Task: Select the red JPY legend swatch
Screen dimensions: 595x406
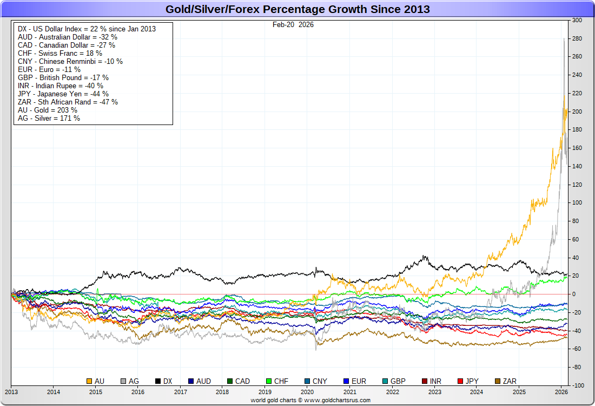Action: [x=460, y=381]
